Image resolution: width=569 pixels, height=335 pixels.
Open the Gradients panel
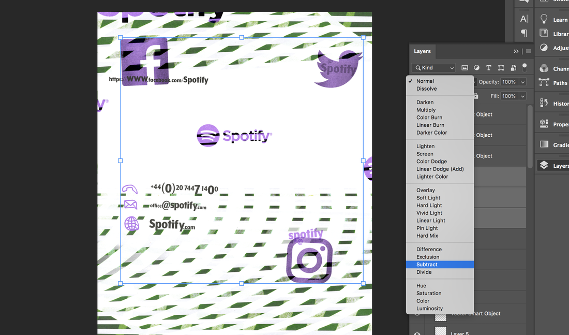pos(553,144)
